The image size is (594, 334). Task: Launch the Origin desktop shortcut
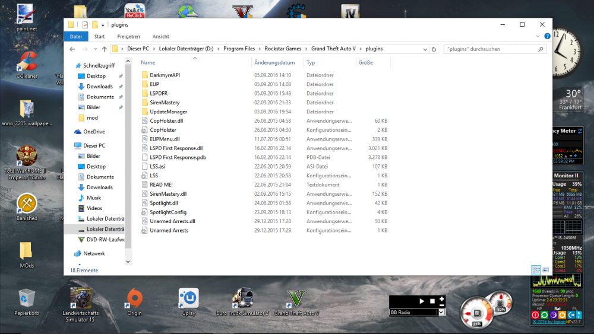pos(134,301)
